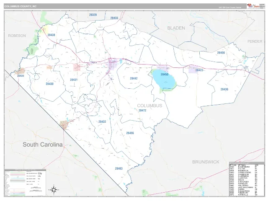Click the ZIP label "28439"
268x201 pixels.
pyautogui.click(x=21, y=76)
